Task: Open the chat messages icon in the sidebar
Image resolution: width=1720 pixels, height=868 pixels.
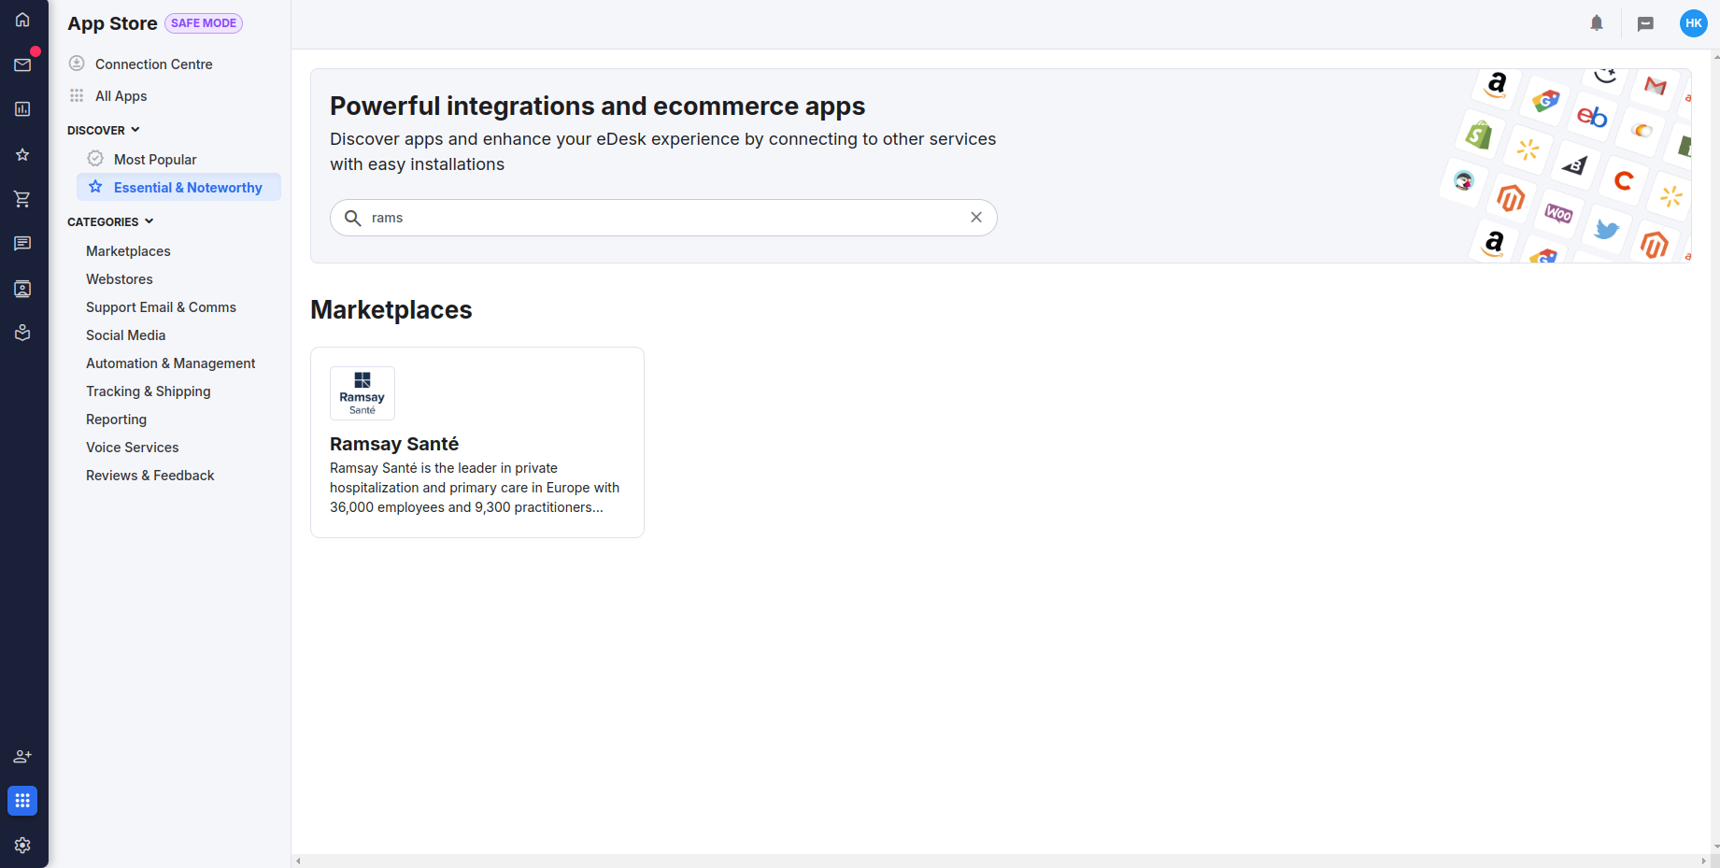Action: click(x=21, y=243)
